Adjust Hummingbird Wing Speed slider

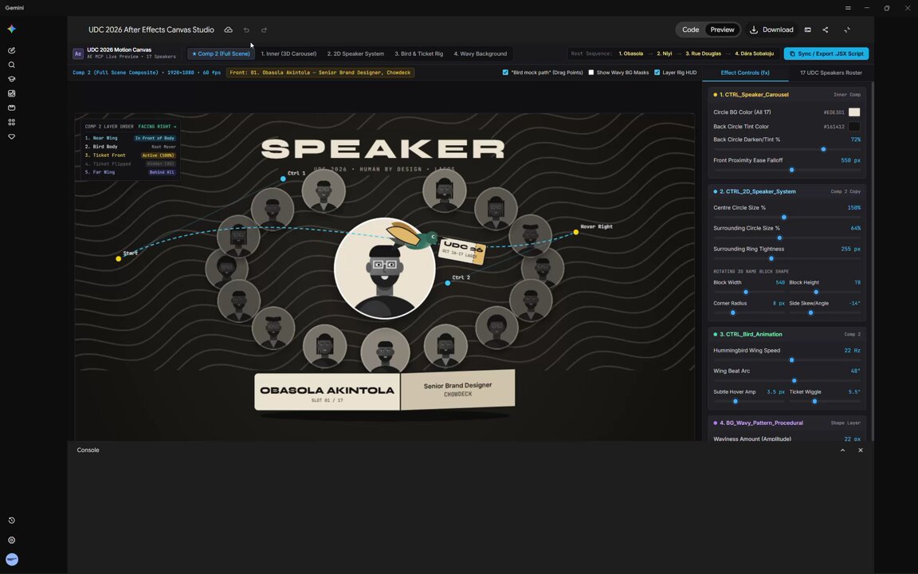787,360
